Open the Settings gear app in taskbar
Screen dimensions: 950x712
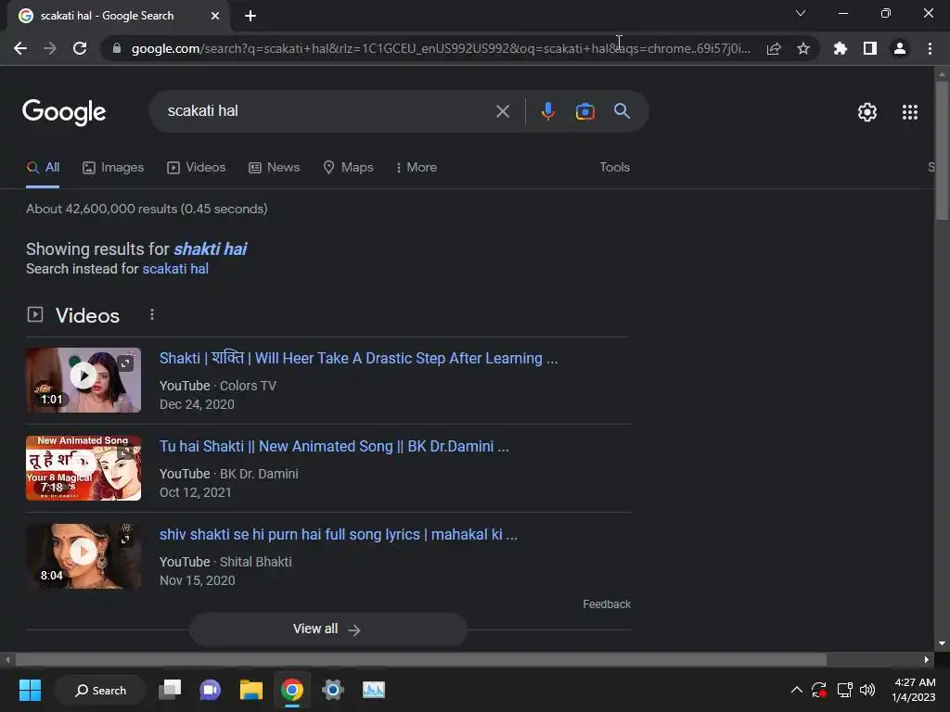coord(333,690)
